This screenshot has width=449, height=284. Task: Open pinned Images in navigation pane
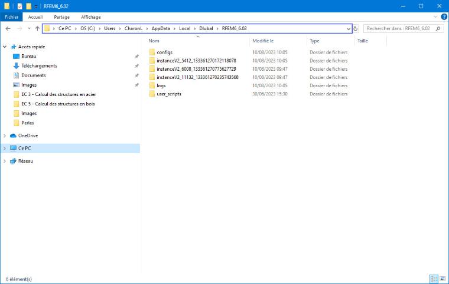(x=29, y=85)
